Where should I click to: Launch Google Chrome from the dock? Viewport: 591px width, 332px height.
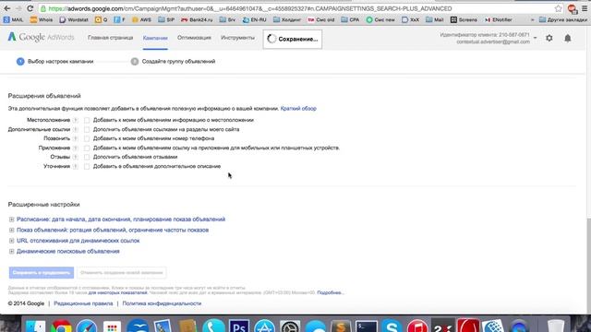pos(62,326)
